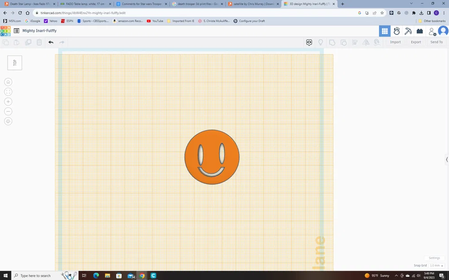Open the design list icon beside title
Viewport: 449px width, 280px height.
click(x=16, y=31)
